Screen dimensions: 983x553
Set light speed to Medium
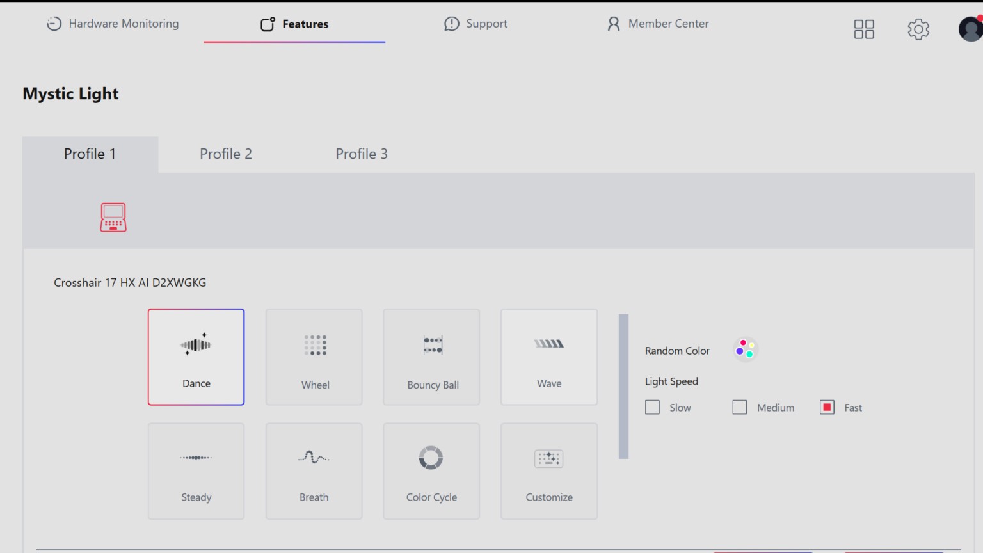[x=740, y=408]
